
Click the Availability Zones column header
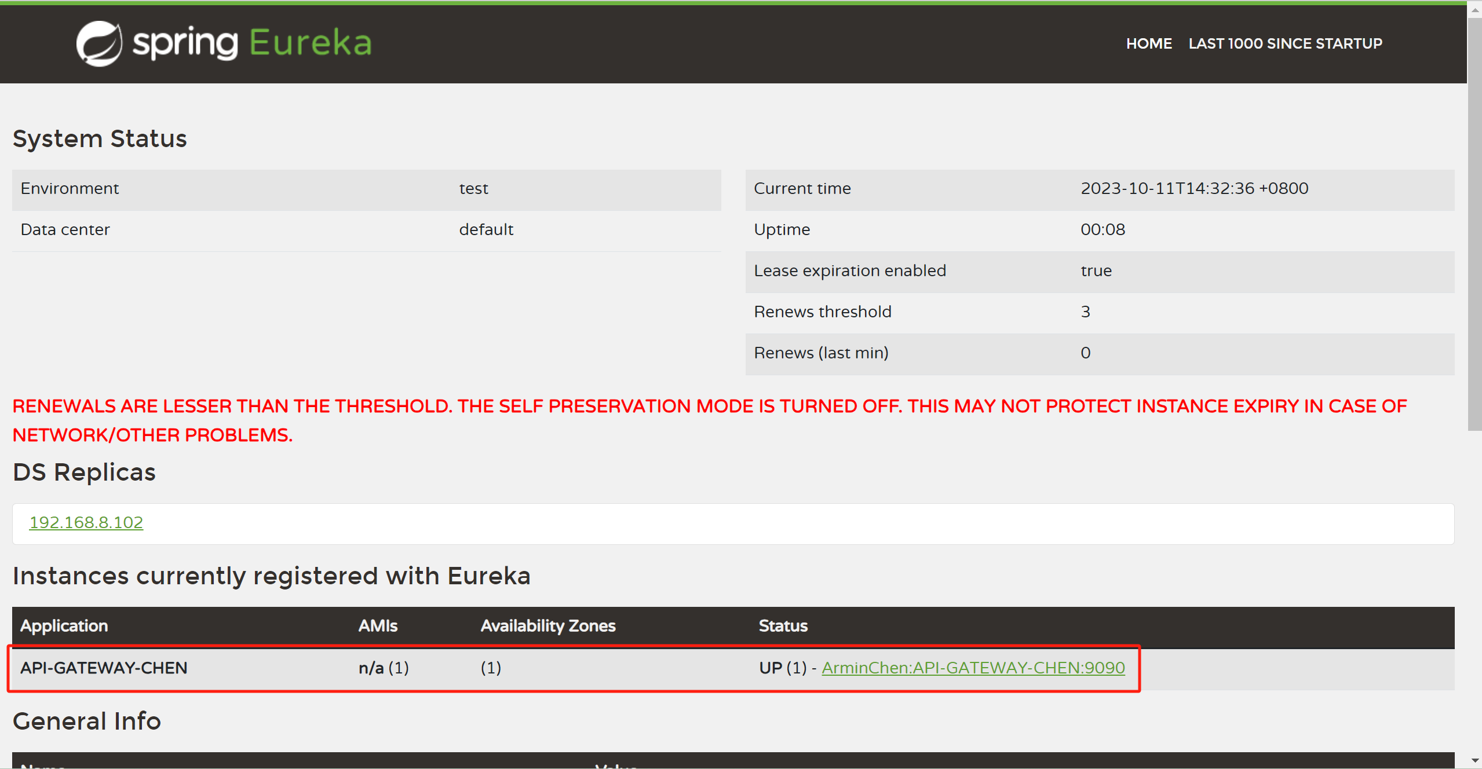click(547, 626)
